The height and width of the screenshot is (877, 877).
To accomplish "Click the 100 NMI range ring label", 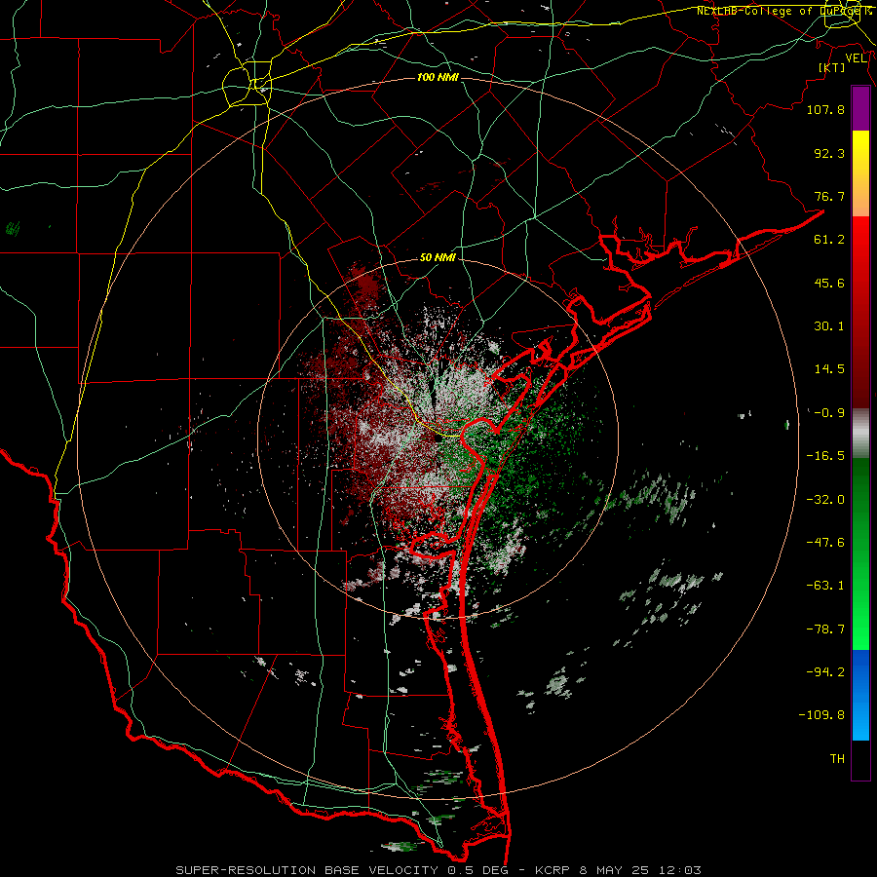I will [x=438, y=77].
